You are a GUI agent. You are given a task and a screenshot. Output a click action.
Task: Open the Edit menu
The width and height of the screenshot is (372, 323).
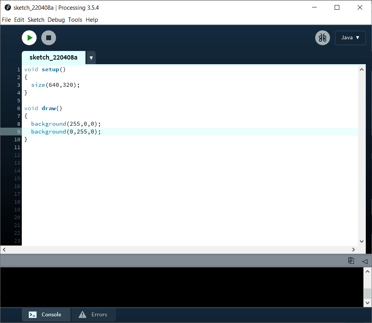19,20
